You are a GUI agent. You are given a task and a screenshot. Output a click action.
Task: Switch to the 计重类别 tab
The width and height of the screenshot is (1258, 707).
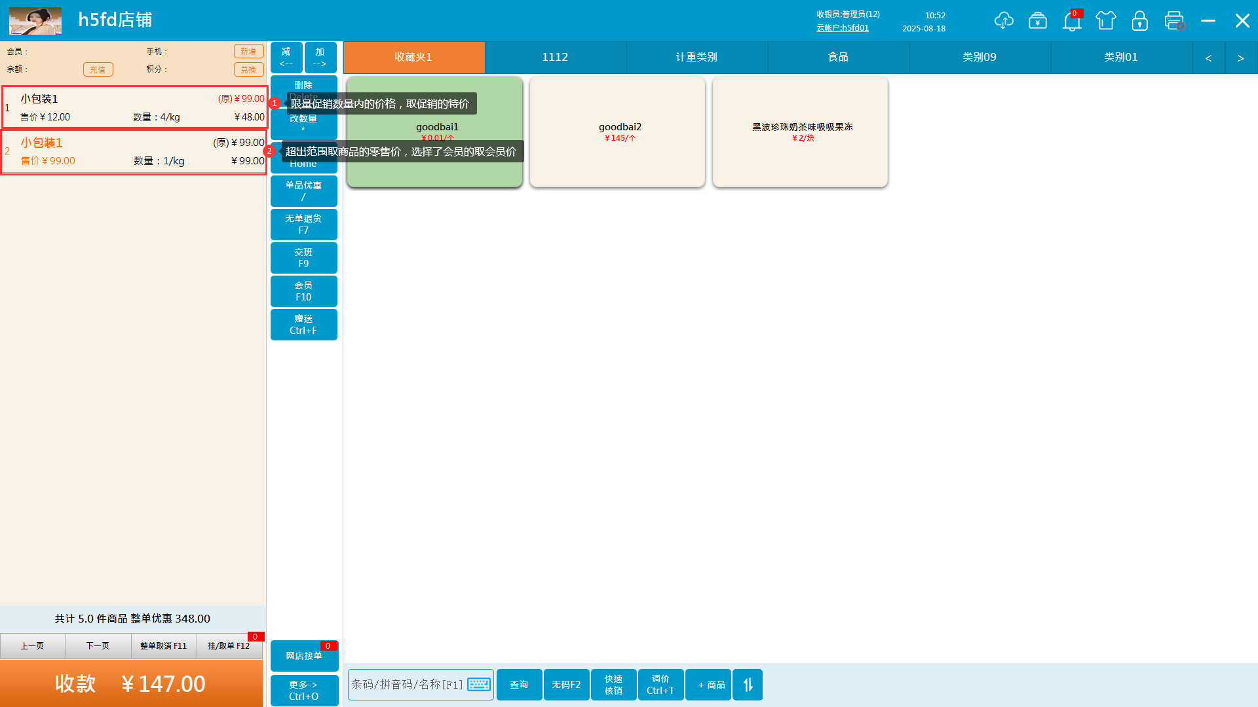[x=696, y=57]
